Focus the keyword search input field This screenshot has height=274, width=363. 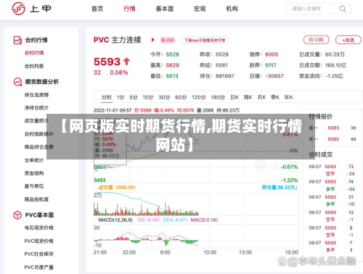point(318,9)
